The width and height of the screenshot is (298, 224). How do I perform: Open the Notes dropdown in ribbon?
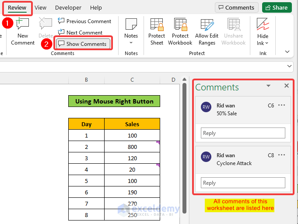pyautogui.click(x=131, y=31)
